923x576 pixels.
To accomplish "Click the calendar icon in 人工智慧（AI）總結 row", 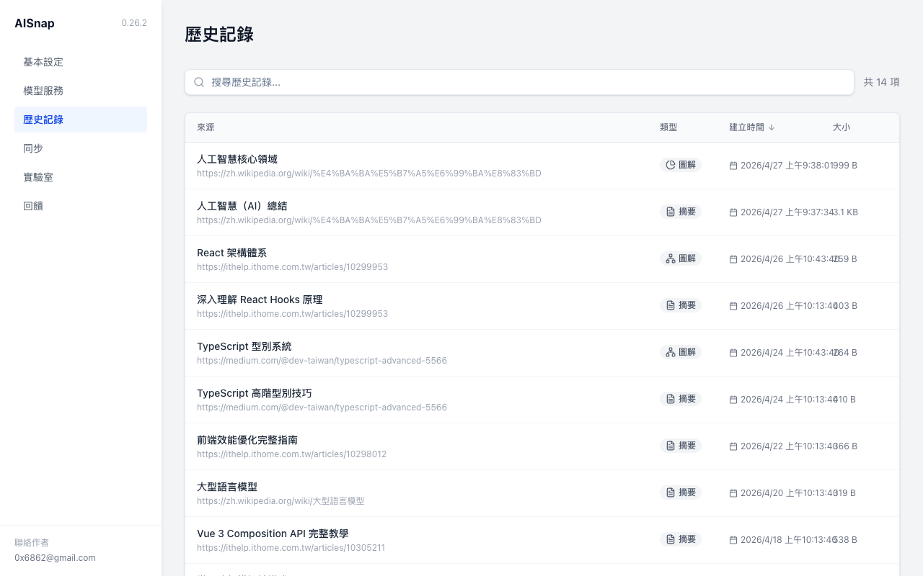I will (733, 212).
